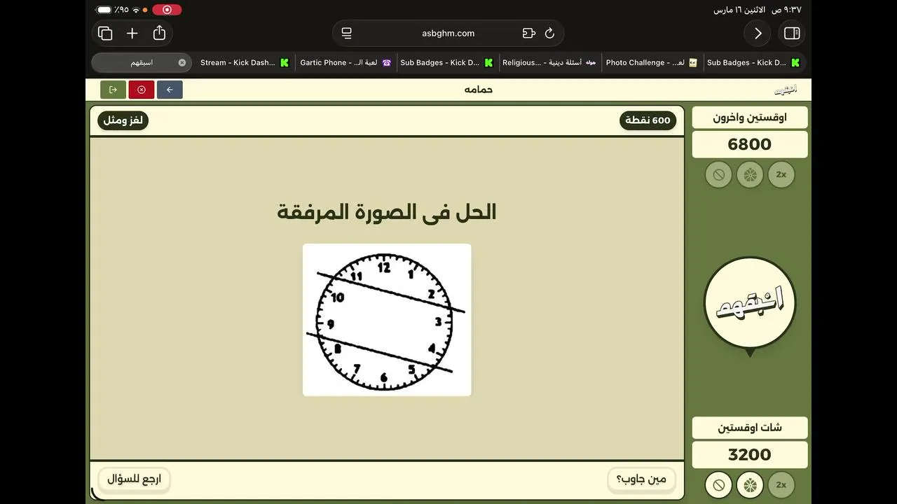Click team name شات اوقستين
897x504 pixels.
[750, 428]
